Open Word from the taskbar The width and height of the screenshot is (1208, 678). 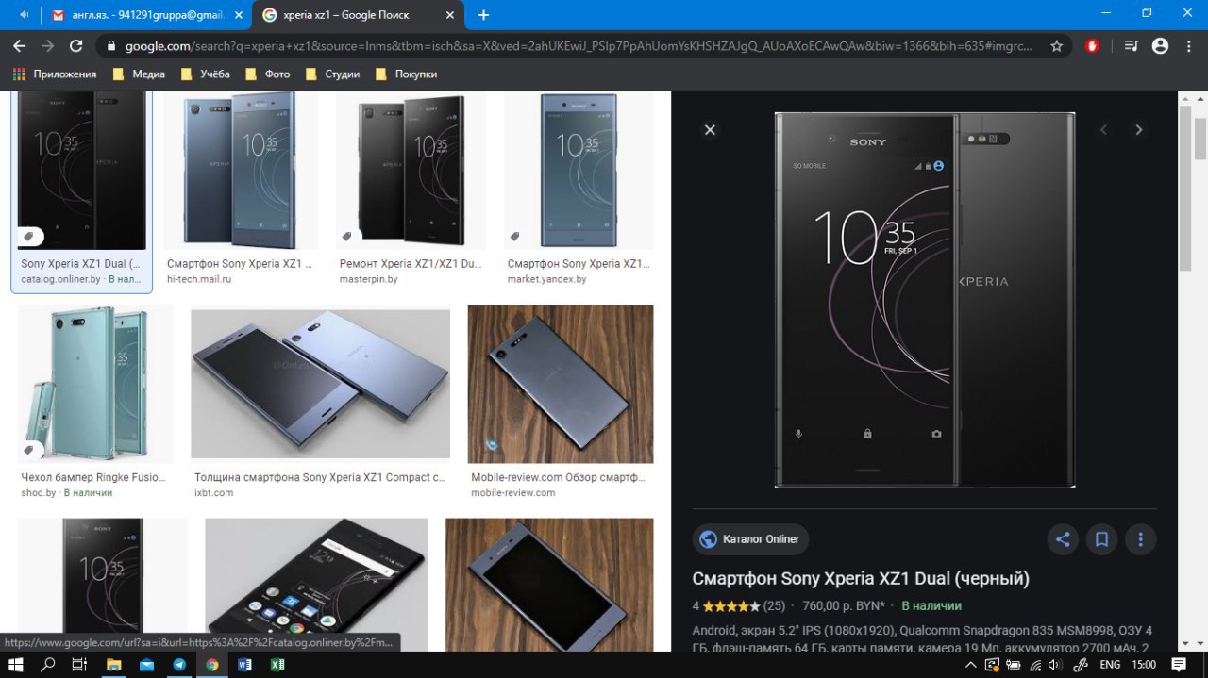[245, 664]
